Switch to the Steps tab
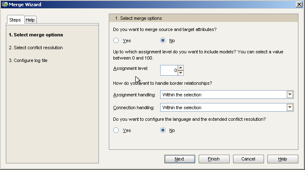Screen dimensions: 305x170 coord(15,20)
